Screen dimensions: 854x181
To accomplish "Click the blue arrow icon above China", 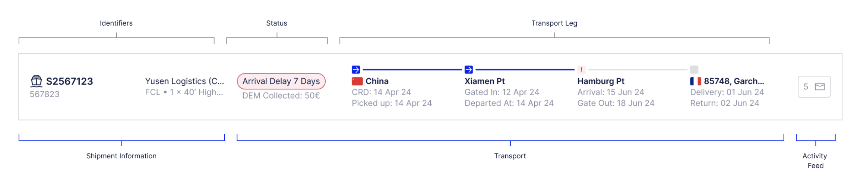I will [x=356, y=69].
